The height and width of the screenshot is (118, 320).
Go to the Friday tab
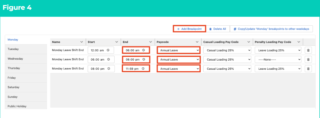[x=26, y=78]
